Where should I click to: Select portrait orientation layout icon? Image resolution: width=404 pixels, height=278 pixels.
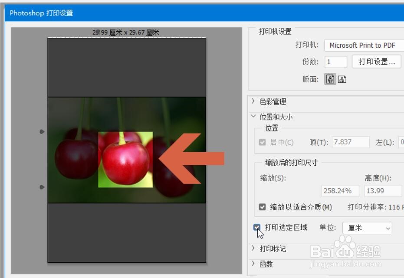point(330,79)
